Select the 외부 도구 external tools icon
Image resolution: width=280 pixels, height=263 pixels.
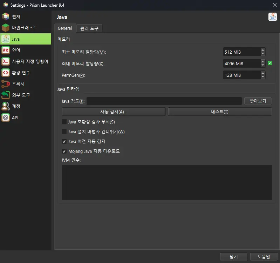click(6, 95)
